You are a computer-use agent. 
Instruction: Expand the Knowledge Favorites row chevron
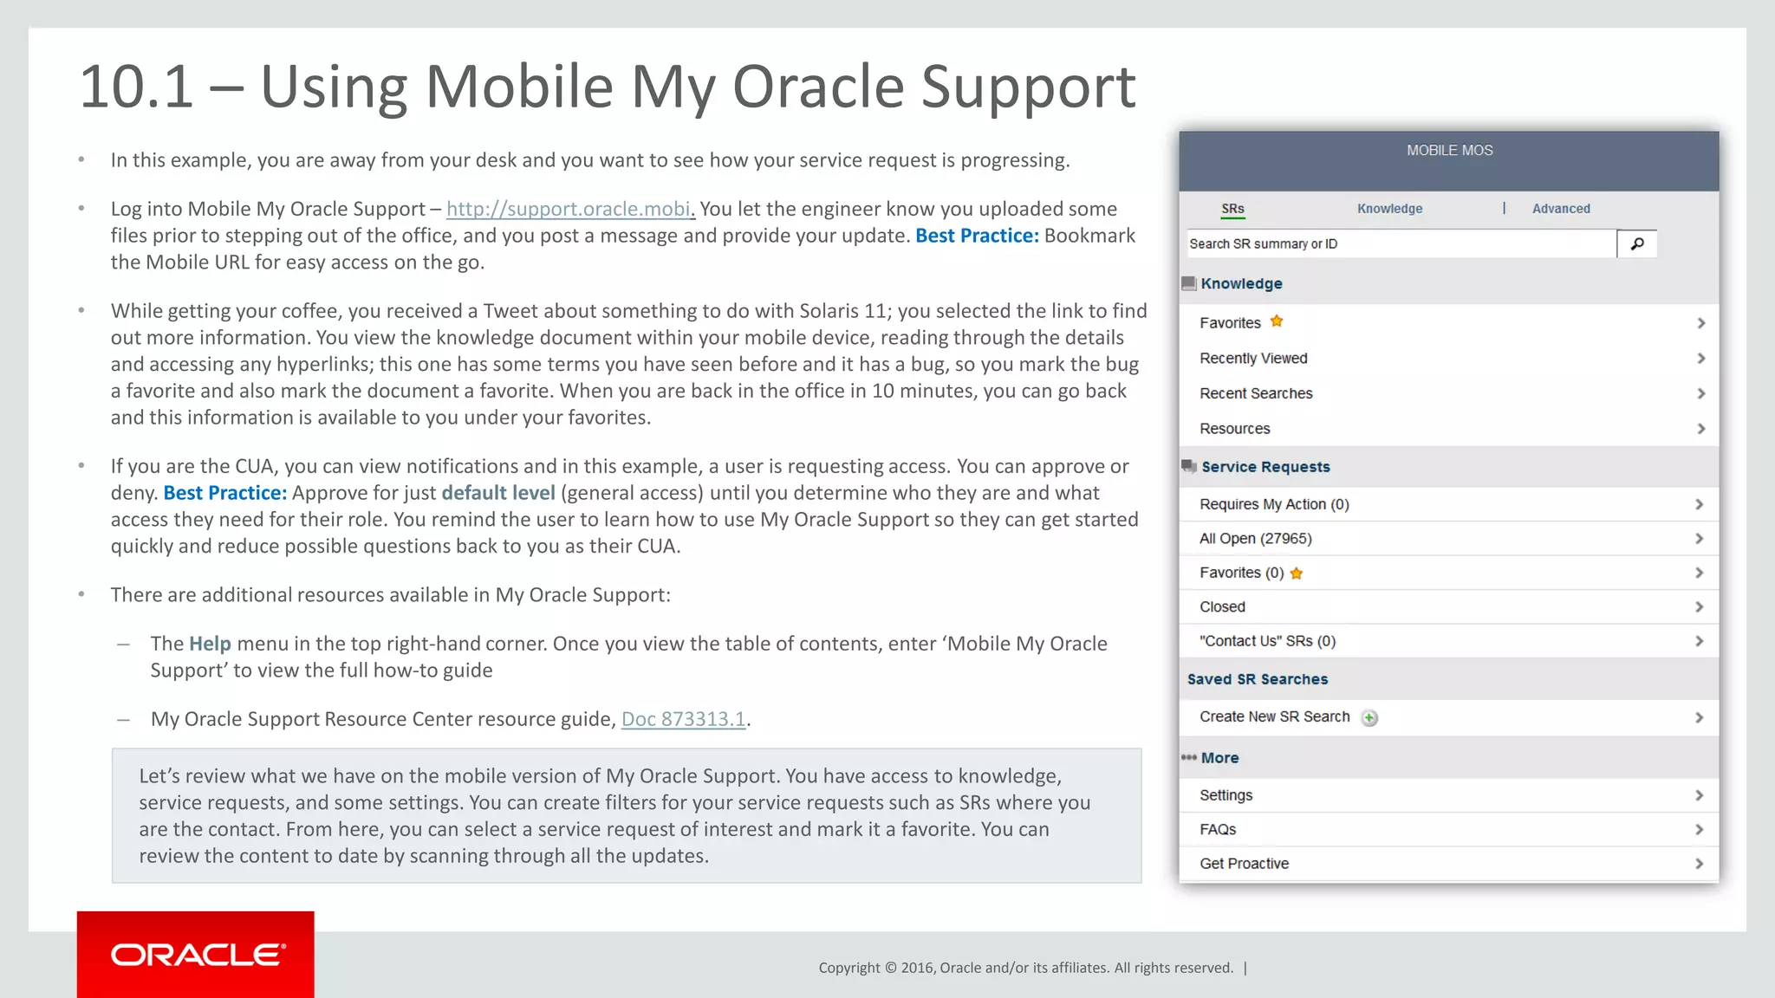1700,323
